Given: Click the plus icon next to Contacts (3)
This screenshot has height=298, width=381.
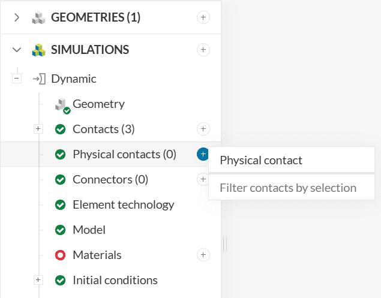Looking at the screenshot, I should pyautogui.click(x=203, y=129).
